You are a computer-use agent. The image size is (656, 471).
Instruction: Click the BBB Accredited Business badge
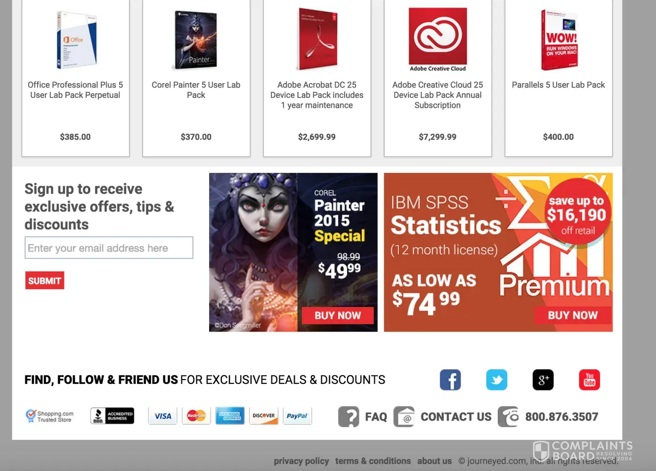coord(112,416)
